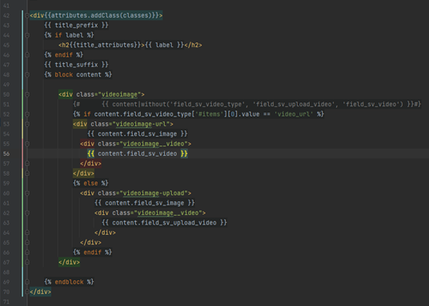Fold the videoimage__video div on line 62
The width and height of the screenshot is (429, 306).
pos(27,213)
